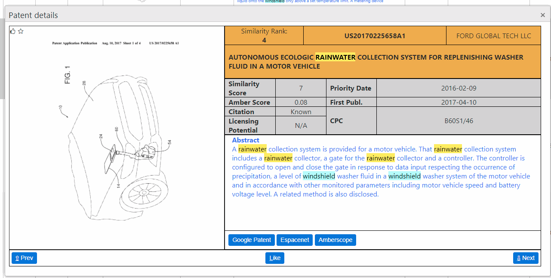Click the Licensing Potential label
Image resolution: width=551 pixels, height=278 pixels.
250,126
